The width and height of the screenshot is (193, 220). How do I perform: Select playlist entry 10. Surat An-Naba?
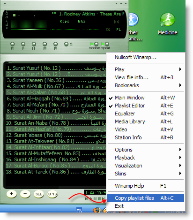point(56,123)
